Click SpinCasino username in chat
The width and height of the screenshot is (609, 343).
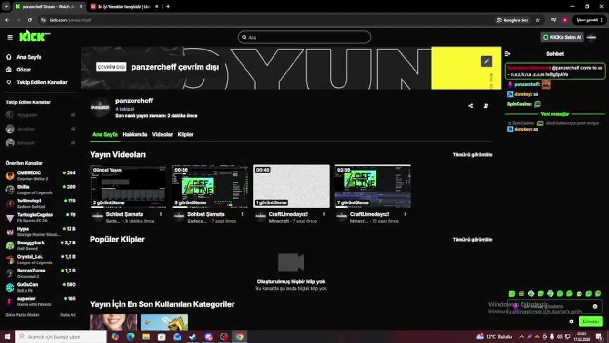[519, 104]
